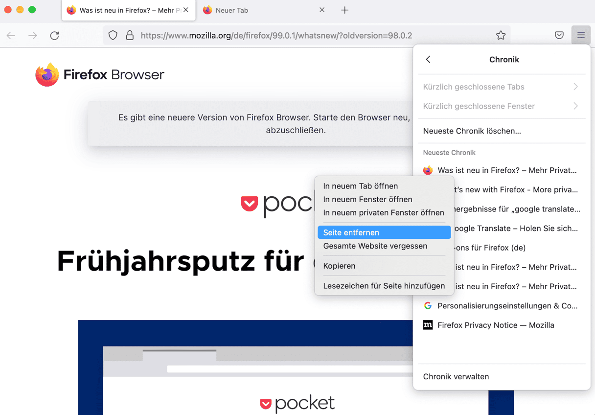
Task: Open 'Chronik verwalten'
Action: 502,376
